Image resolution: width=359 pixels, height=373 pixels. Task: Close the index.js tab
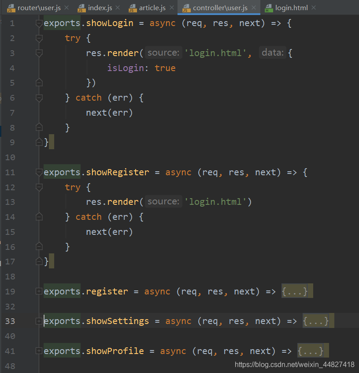118,8
